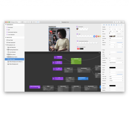
Task: Select the green Loop Insert patch
Action: [76, 61]
